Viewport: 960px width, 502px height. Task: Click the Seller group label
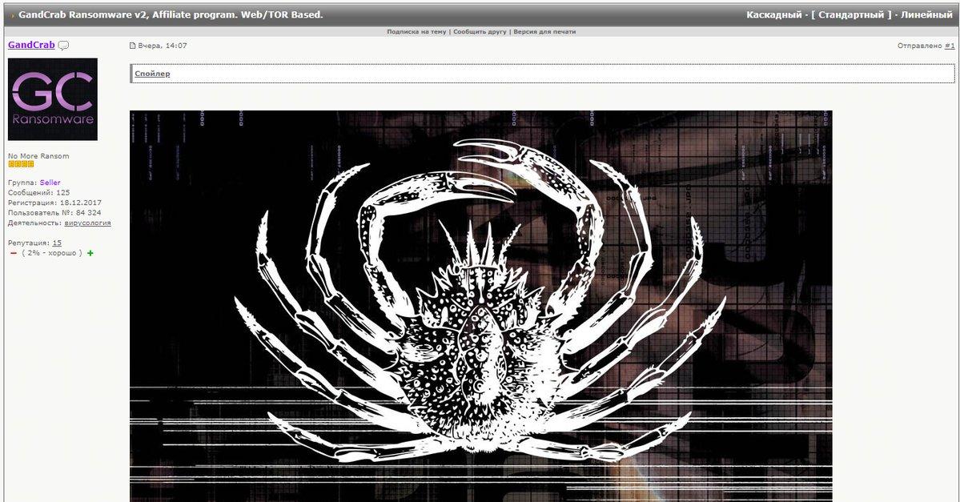[x=50, y=183]
